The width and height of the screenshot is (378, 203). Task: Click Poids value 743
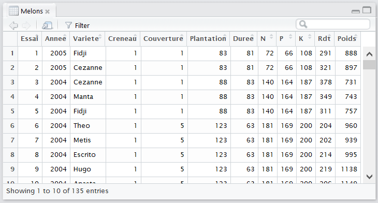point(351,97)
